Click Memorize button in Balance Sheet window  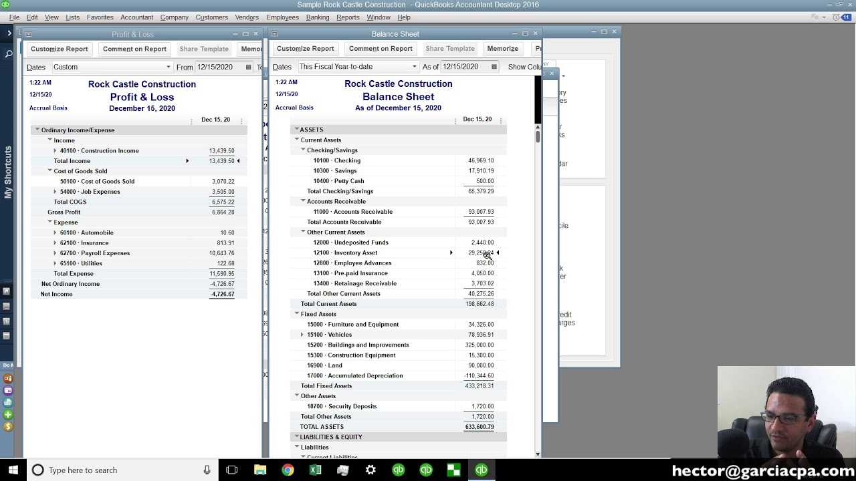[x=502, y=49]
